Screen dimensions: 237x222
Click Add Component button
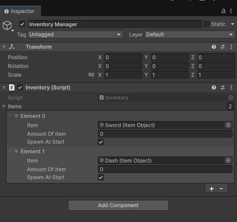[x=118, y=205]
